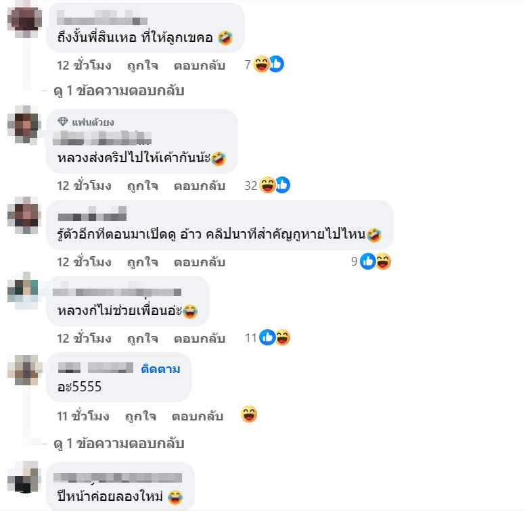
Task: Like the first comment with ถูกใจ
Action: point(142,65)
